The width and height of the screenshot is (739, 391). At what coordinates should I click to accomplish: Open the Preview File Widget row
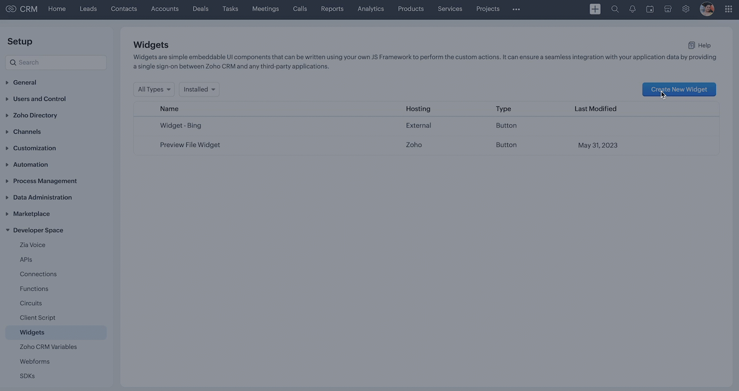426,146
